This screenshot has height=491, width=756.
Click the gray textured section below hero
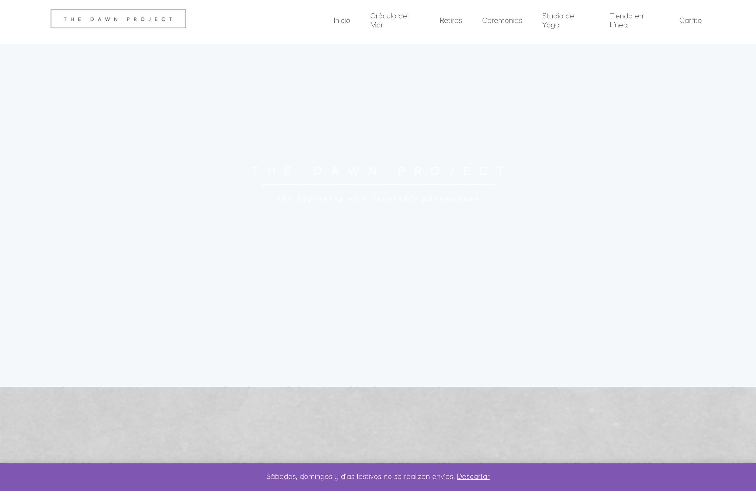(378, 425)
